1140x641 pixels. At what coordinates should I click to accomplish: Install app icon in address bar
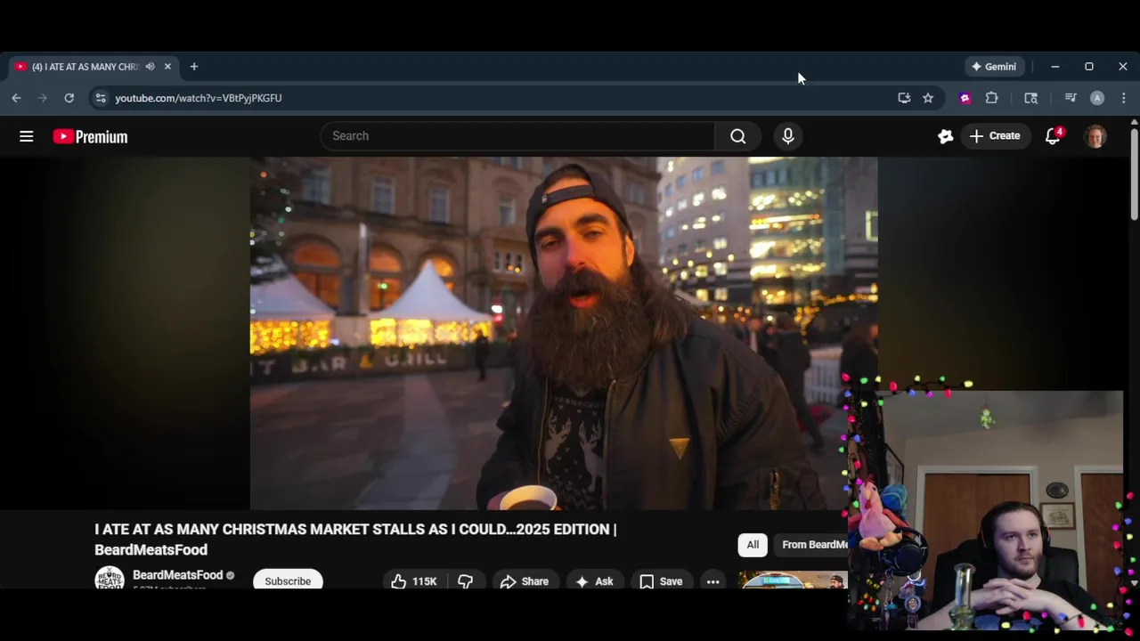[904, 98]
